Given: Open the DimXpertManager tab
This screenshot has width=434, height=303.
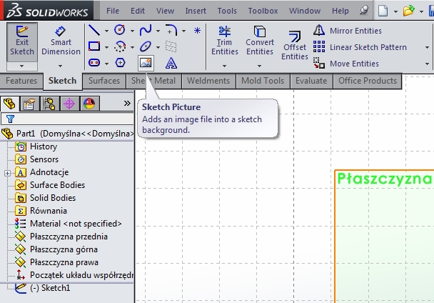Looking at the screenshot, I should click(x=69, y=104).
